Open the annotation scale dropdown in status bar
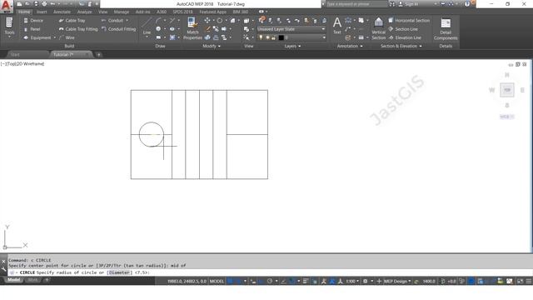Image resolution: width=533 pixels, height=300 pixels. (x=352, y=281)
